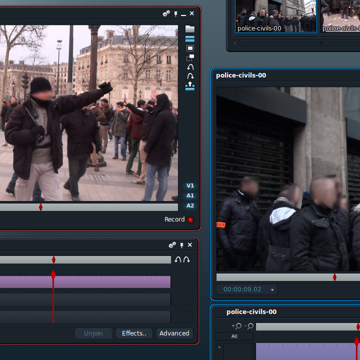Click the All button in timeline
This screenshot has width=360, height=360.
(234, 336)
